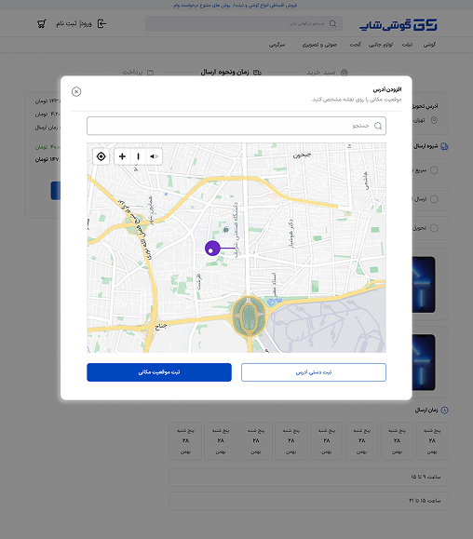The height and width of the screenshot is (539, 473).
Task: Click the دکتر هوشیار street label
Action: [291, 234]
